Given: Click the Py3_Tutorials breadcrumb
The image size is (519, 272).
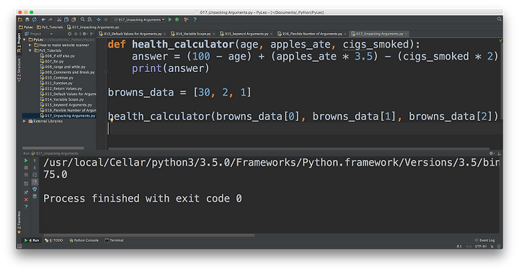Looking at the screenshot, I should coord(50,27).
